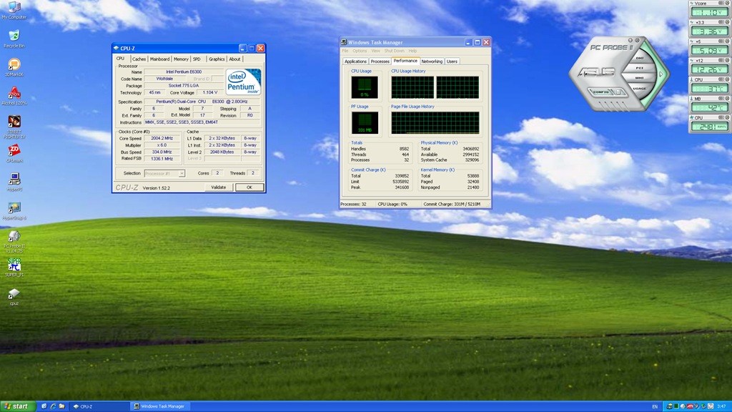Click the OK button in CPU-Z
Viewport: 732px width, 412px height.
point(249,187)
